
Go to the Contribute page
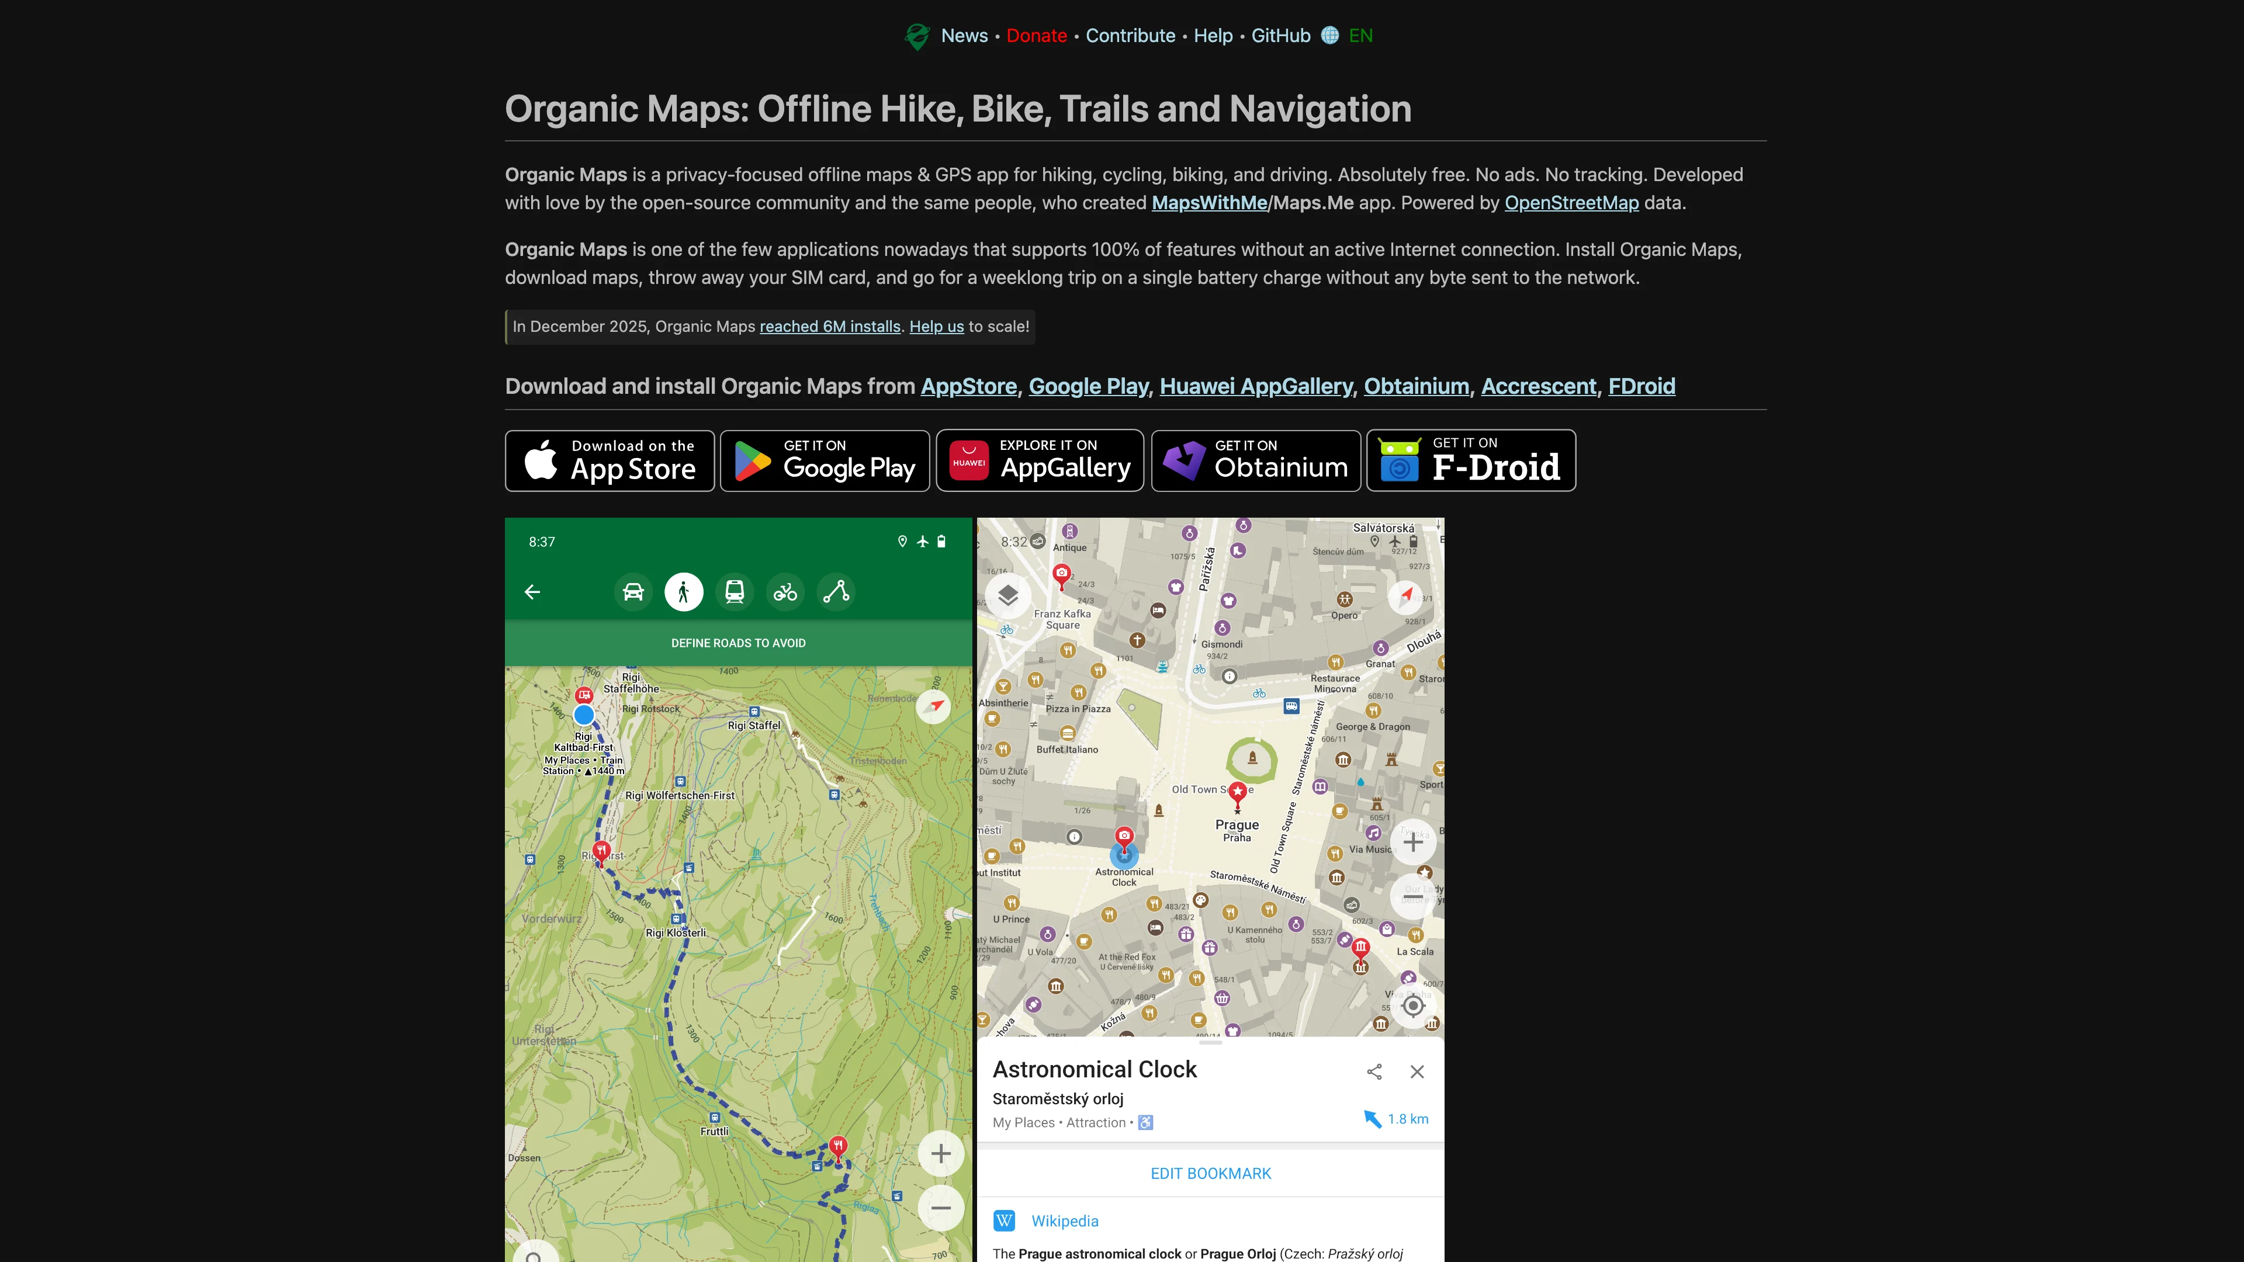pos(1130,36)
